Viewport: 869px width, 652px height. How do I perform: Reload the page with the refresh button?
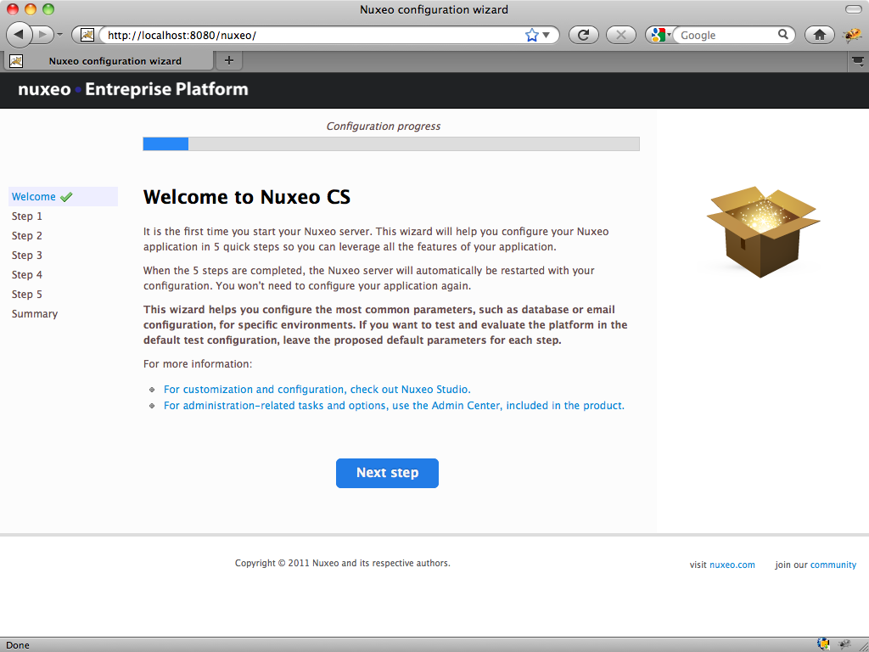[x=584, y=35]
